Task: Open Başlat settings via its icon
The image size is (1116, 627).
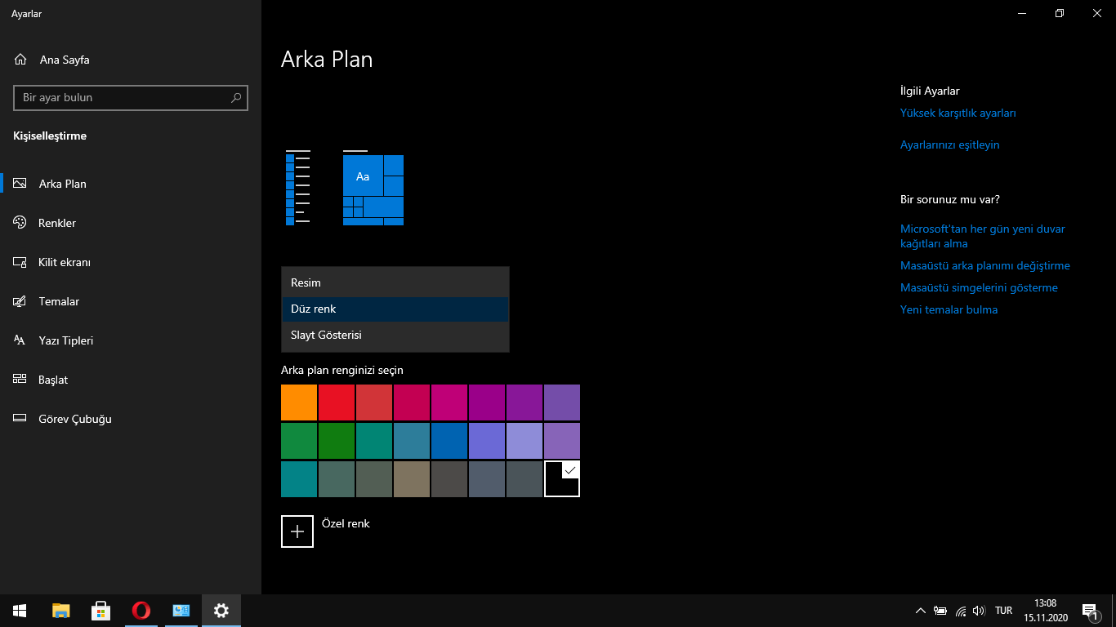Action: 20,380
